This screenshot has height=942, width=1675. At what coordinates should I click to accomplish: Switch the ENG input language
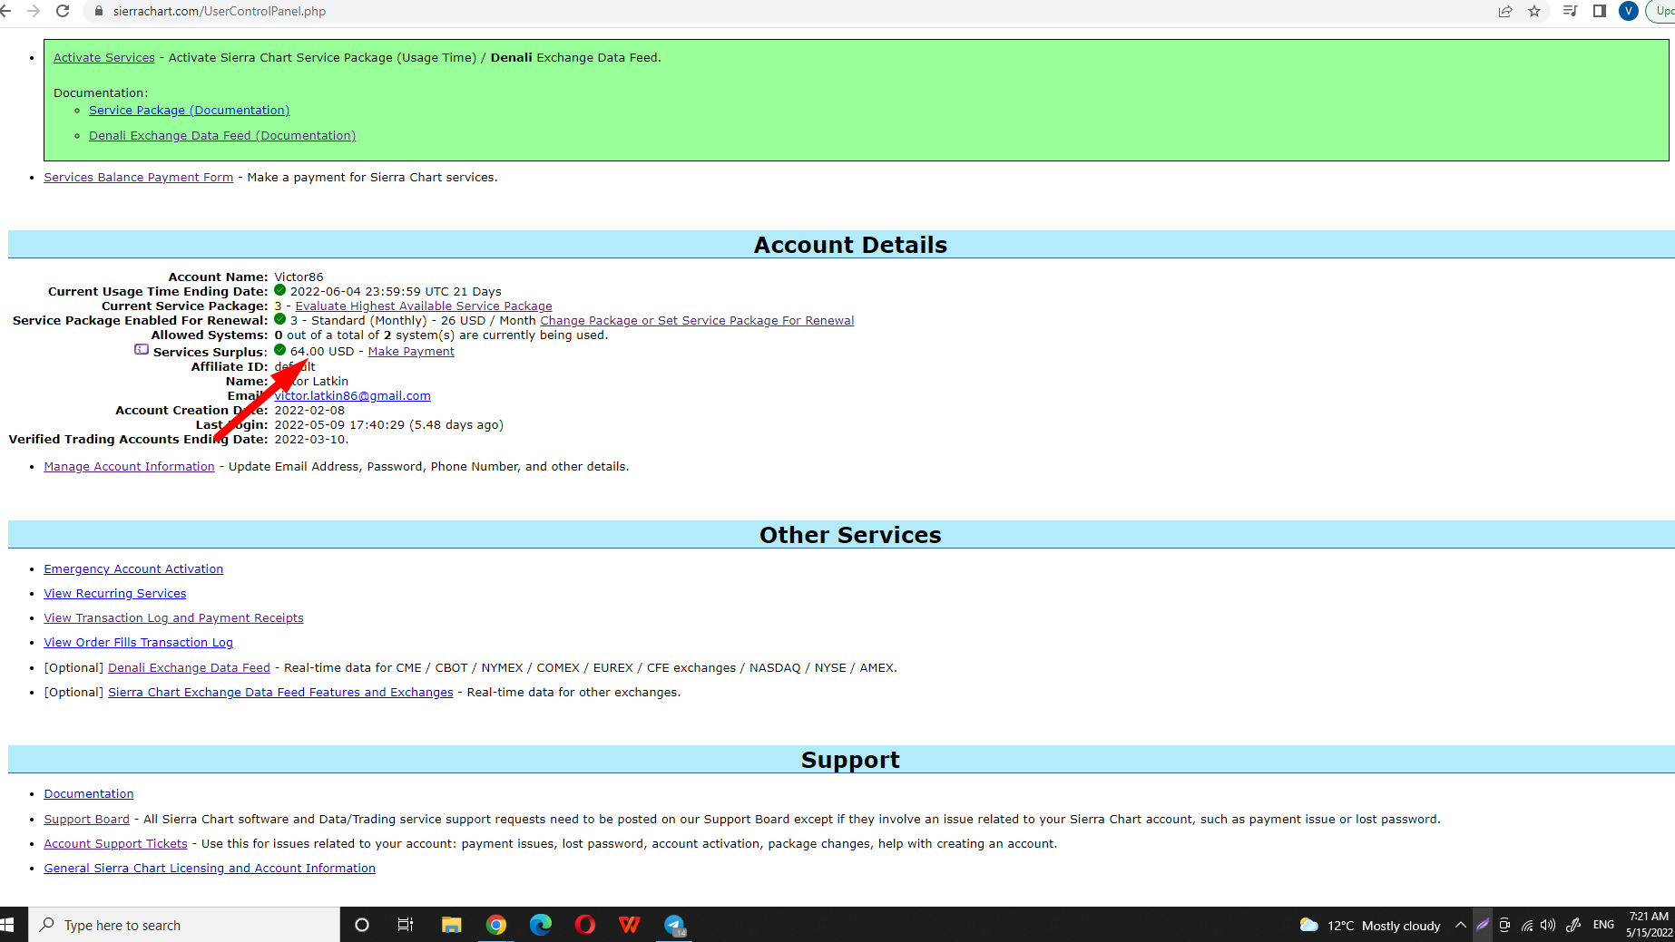click(1603, 925)
